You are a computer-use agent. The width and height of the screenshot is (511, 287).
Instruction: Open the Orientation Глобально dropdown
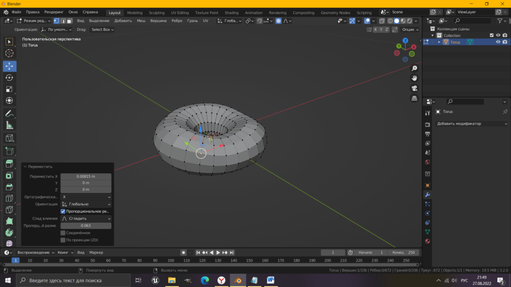[x=86, y=204]
